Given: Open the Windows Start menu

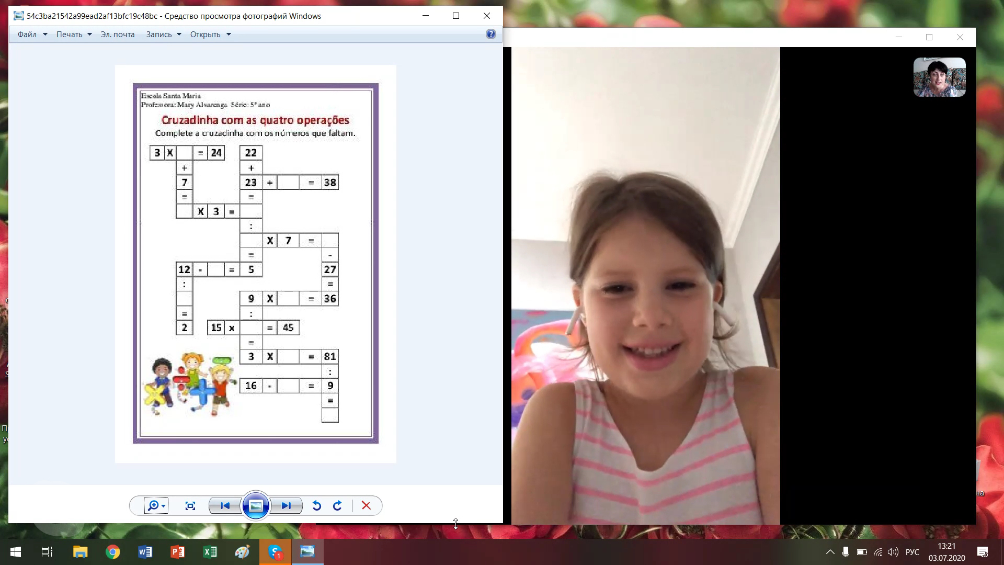Looking at the screenshot, I should point(16,552).
